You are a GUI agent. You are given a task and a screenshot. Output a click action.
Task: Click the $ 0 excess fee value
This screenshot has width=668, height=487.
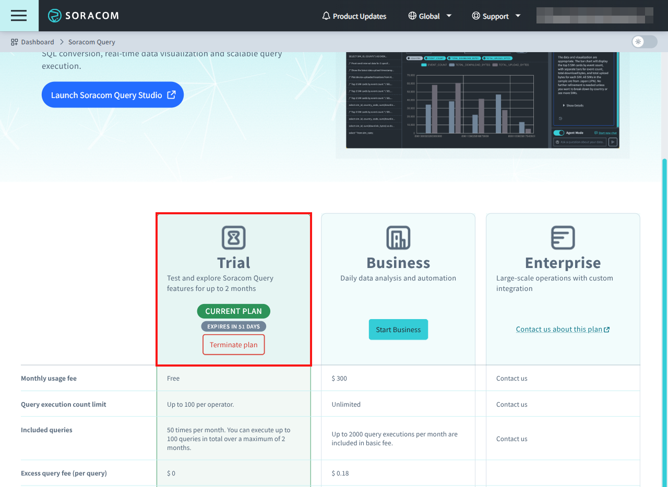pos(171,473)
